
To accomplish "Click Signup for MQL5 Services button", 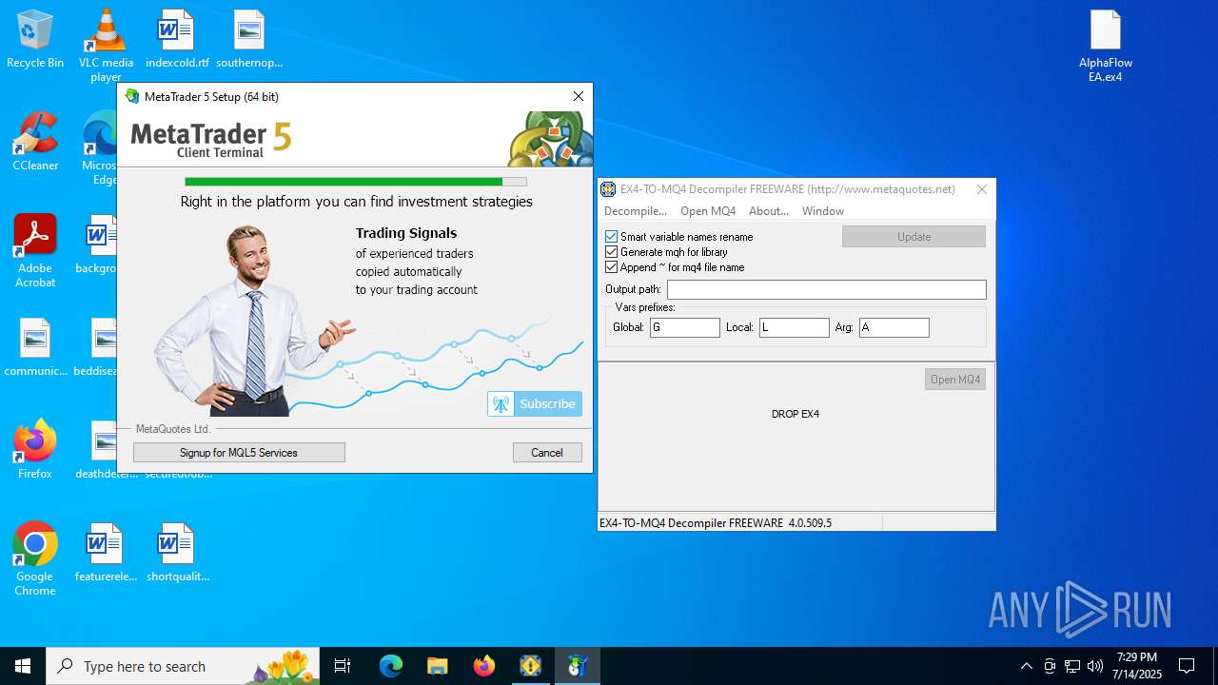I will pyautogui.click(x=239, y=453).
